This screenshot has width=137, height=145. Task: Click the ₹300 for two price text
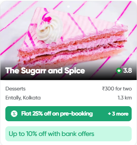117,89
